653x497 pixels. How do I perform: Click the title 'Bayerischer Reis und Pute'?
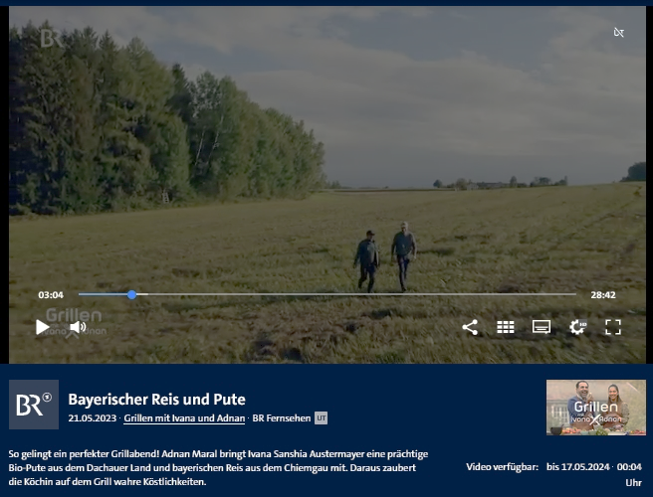[156, 400]
